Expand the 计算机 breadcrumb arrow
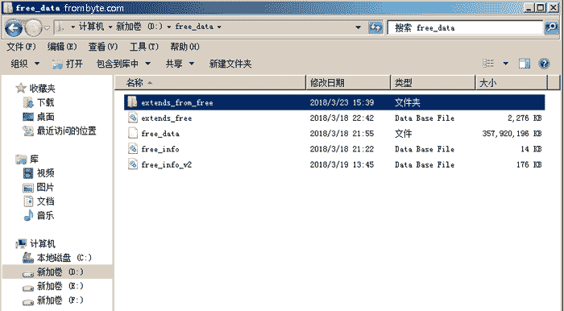 coord(110,27)
